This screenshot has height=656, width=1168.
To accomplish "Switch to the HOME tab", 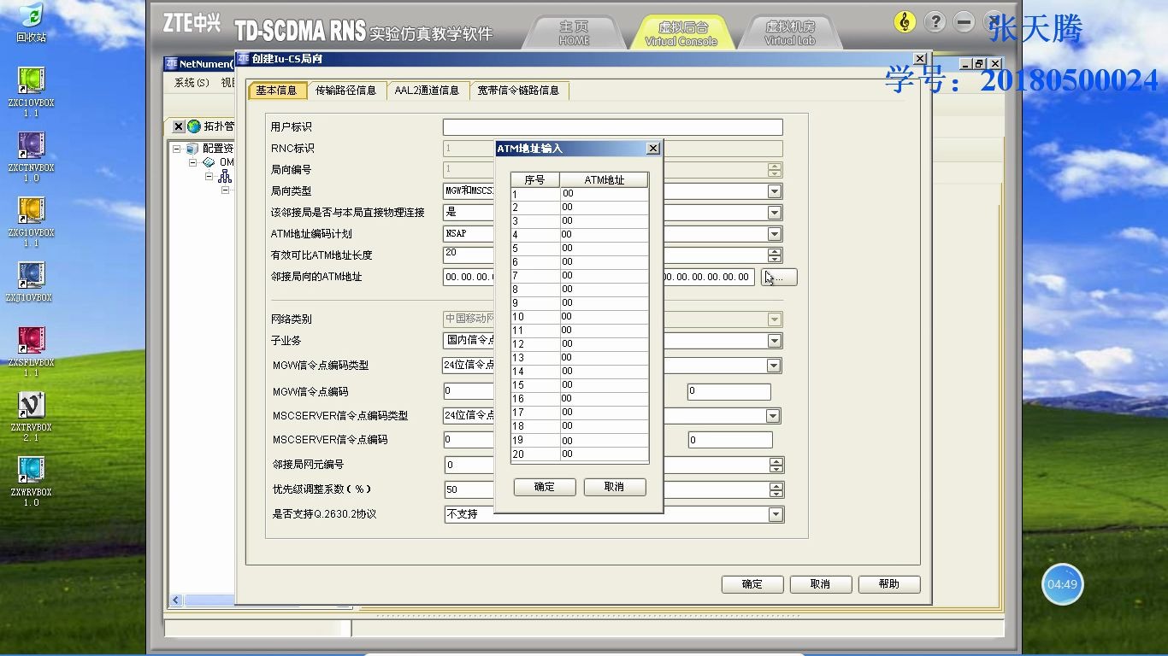I will pos(574,32).
